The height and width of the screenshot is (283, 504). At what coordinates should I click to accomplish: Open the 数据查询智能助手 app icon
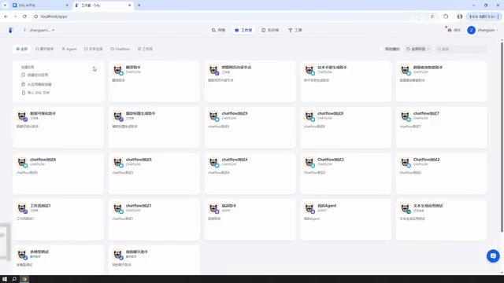coord(406,70)
